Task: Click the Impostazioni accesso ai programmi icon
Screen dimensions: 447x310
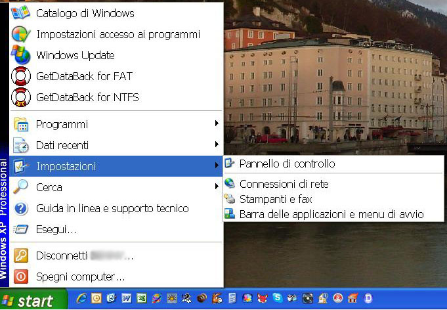Action: (x=21, y=34)
